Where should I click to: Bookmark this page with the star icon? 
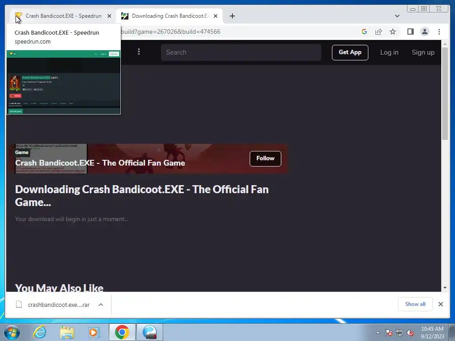tap(393, 32)
